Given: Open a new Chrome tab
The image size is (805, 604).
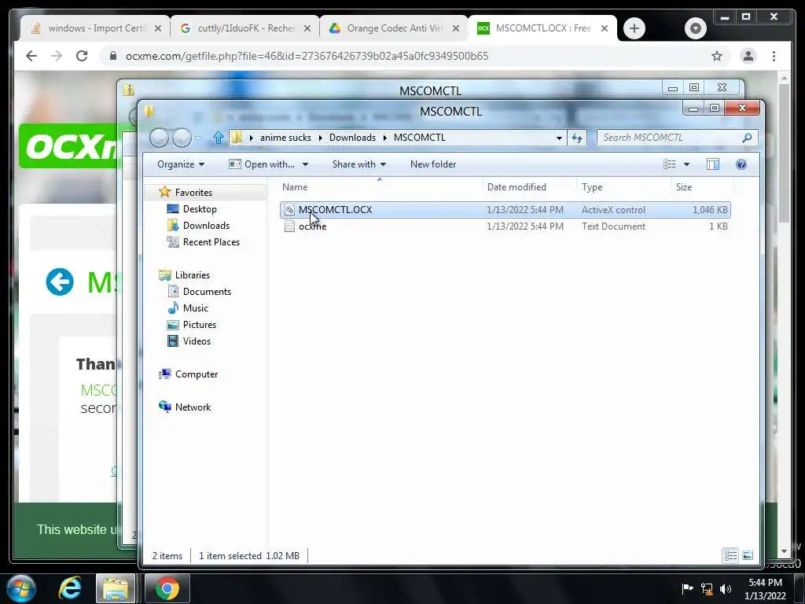Looking at the screenshot, I should coord(634,28).
